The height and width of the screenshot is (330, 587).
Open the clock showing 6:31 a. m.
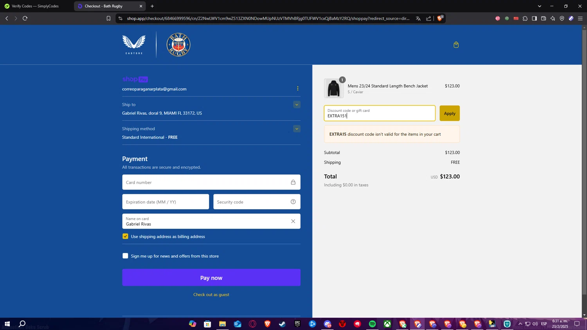(x=560, y=324)
